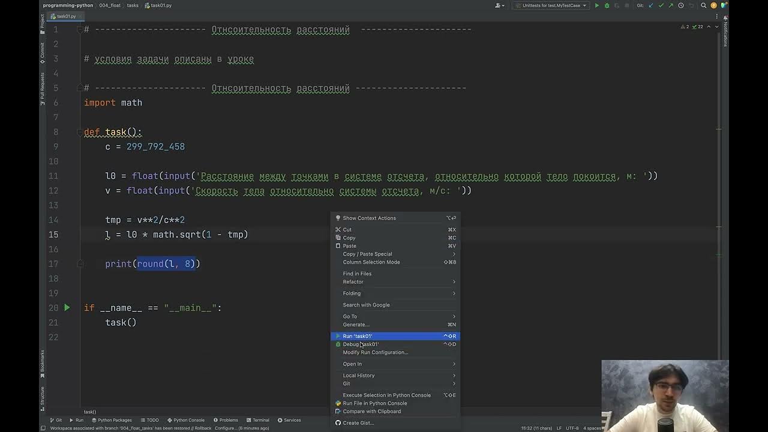Click the Rollback link in status bar
The image size is (768, 432).
pos(203,428)
